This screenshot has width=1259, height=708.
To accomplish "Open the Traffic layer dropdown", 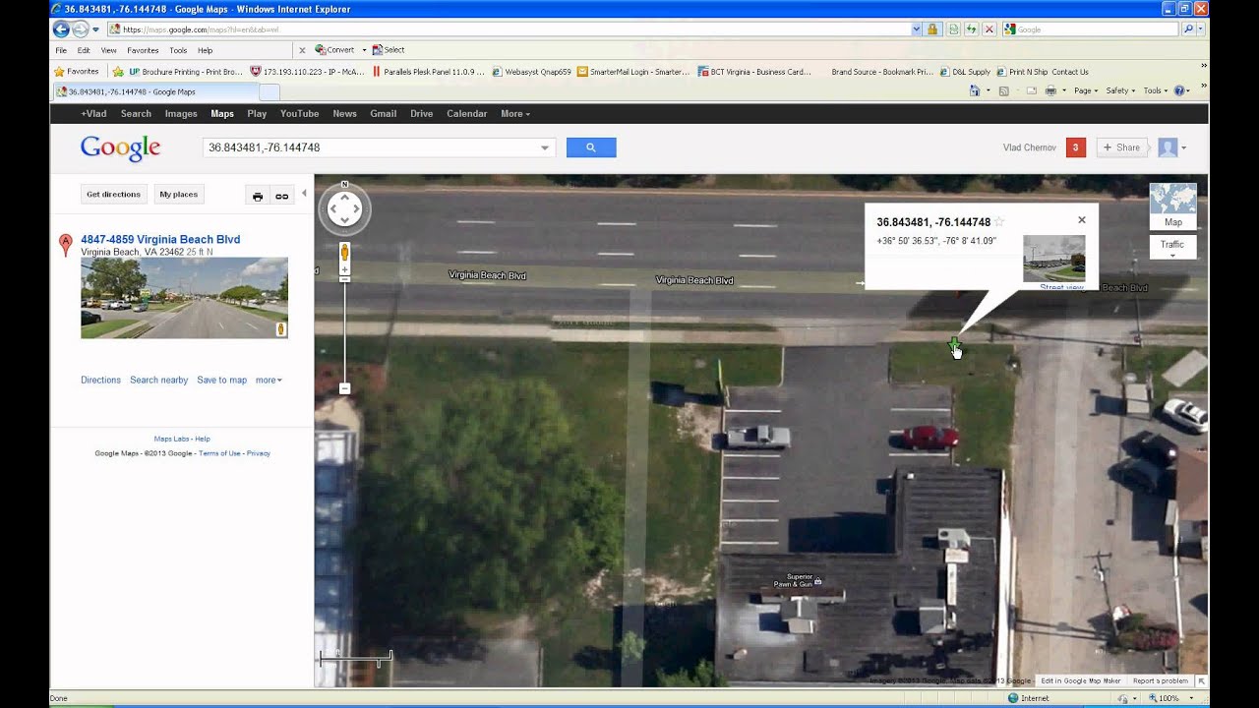I will 1172,247.
